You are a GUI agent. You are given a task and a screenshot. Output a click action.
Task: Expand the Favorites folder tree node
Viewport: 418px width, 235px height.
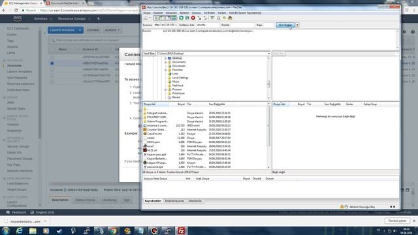click(x=165, y=70)
